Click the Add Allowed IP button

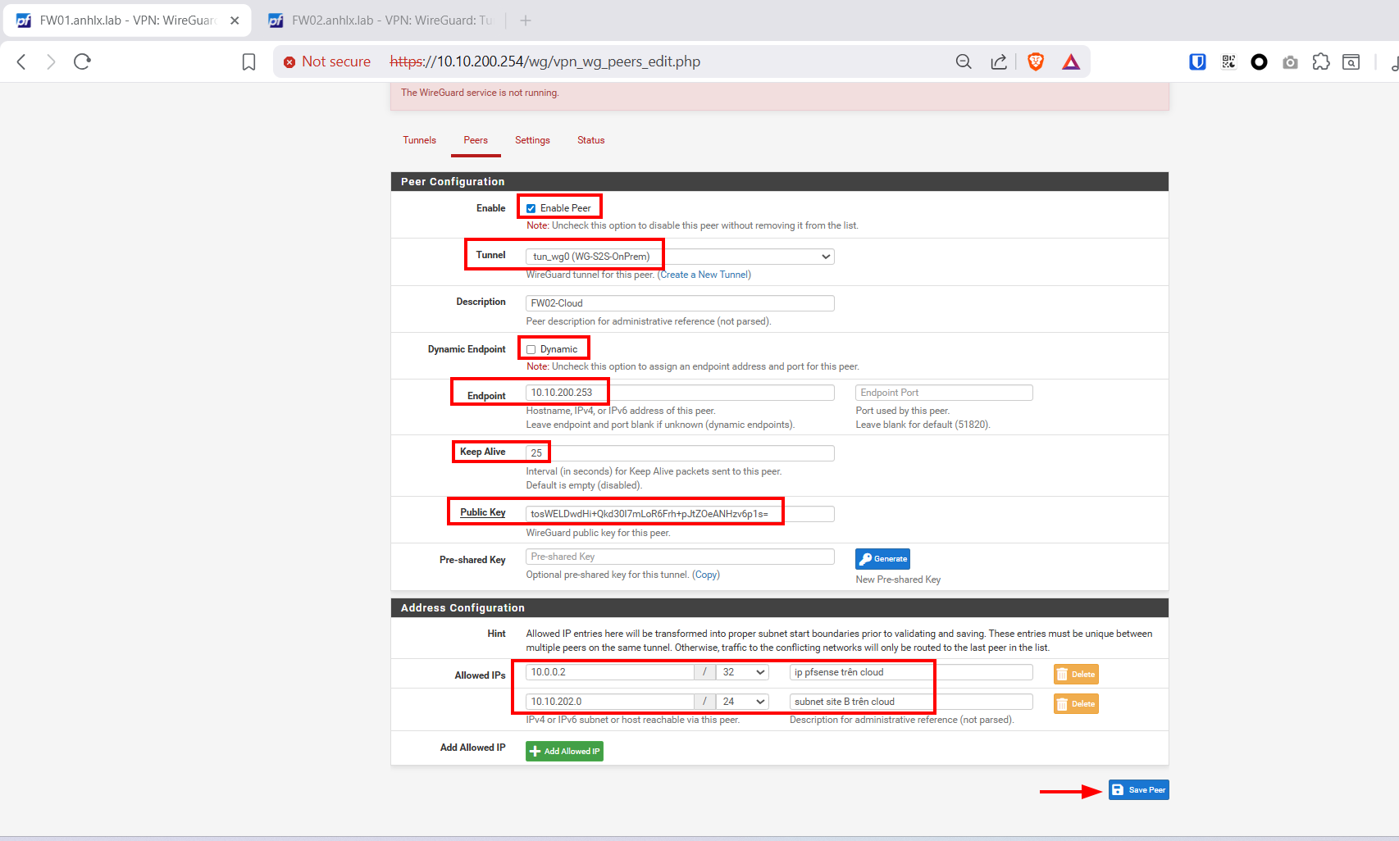coord(564,751)
